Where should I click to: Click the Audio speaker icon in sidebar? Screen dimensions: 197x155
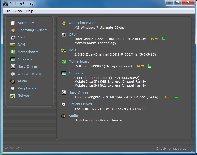tap(13, 81)
